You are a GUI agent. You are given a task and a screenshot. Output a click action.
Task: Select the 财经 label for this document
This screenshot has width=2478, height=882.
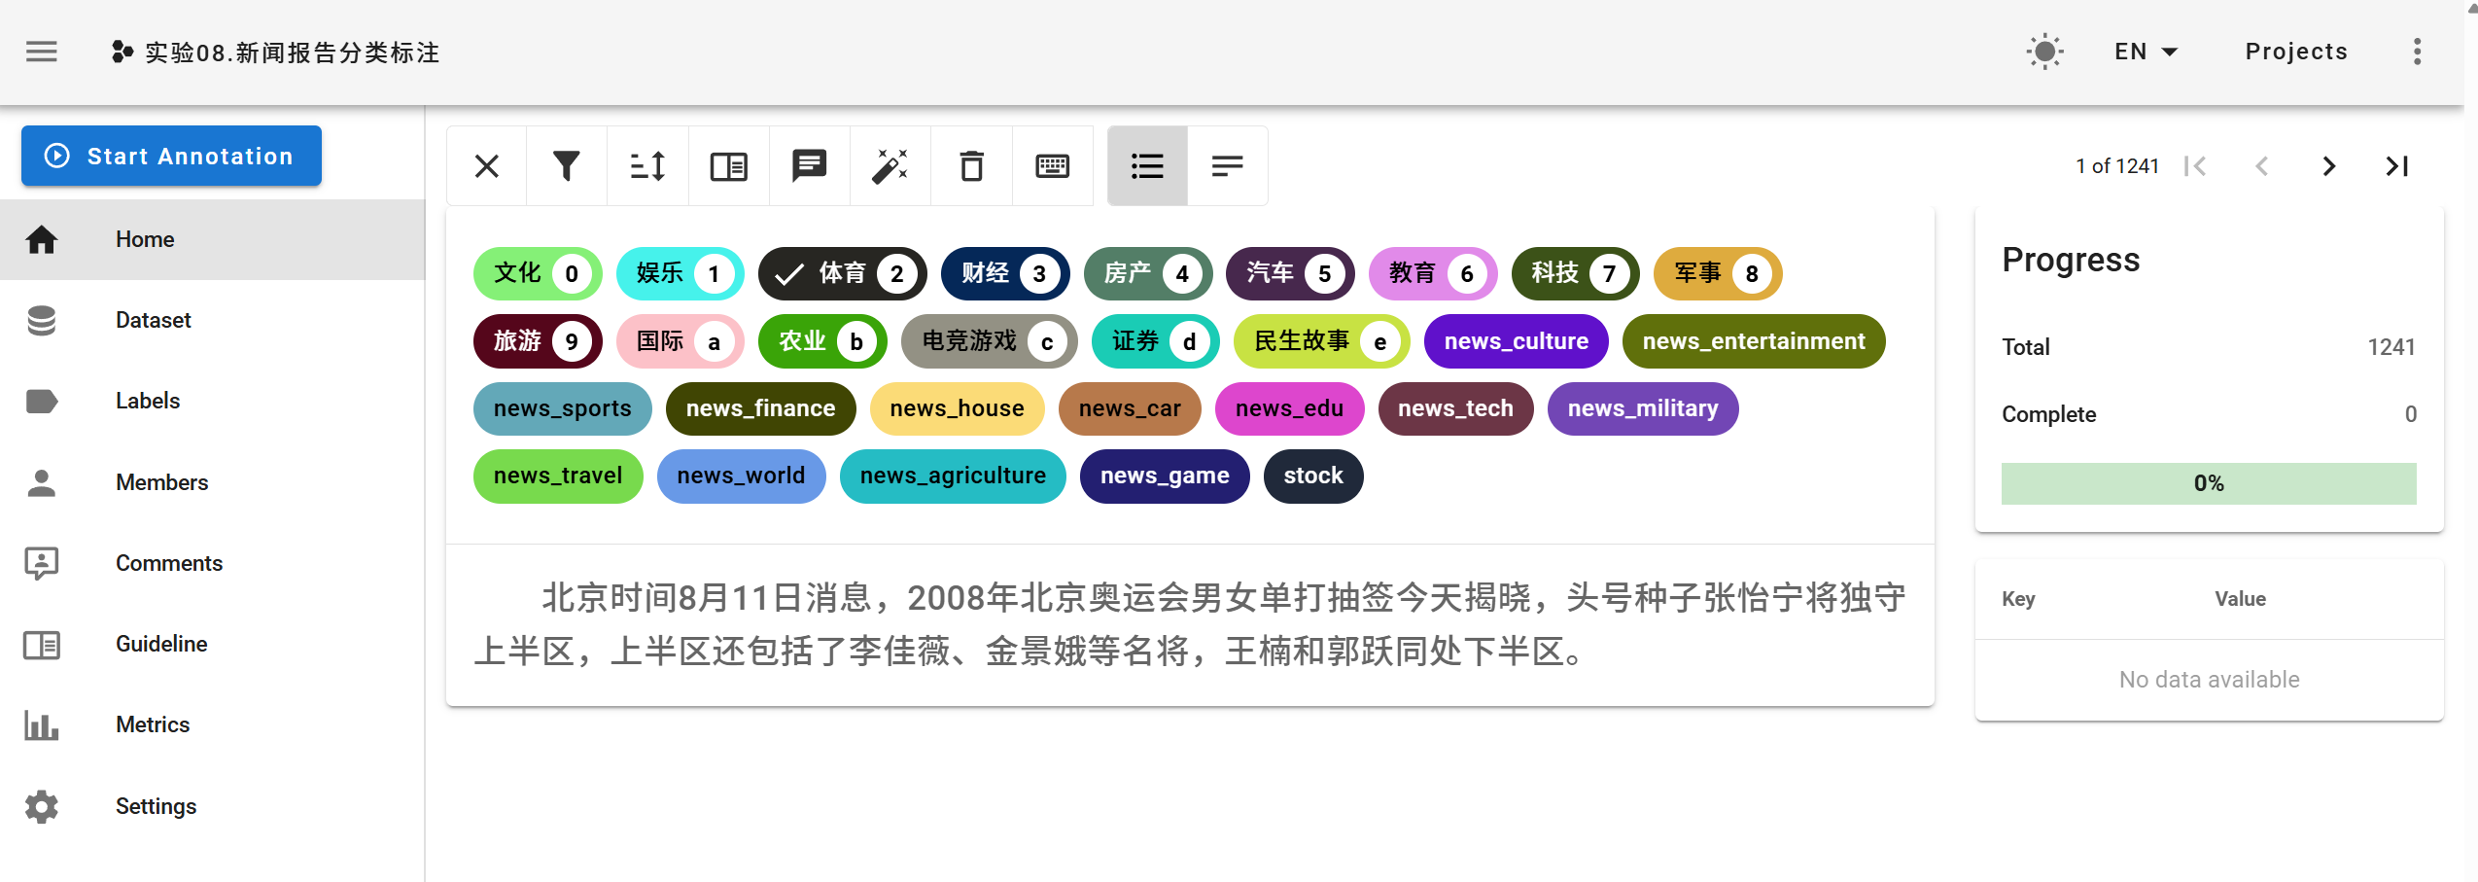point(1003,273)
